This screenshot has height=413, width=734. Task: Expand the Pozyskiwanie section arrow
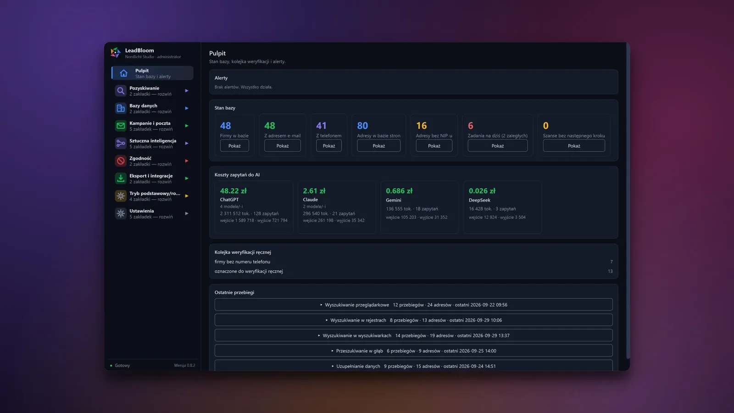pos(187,91)
